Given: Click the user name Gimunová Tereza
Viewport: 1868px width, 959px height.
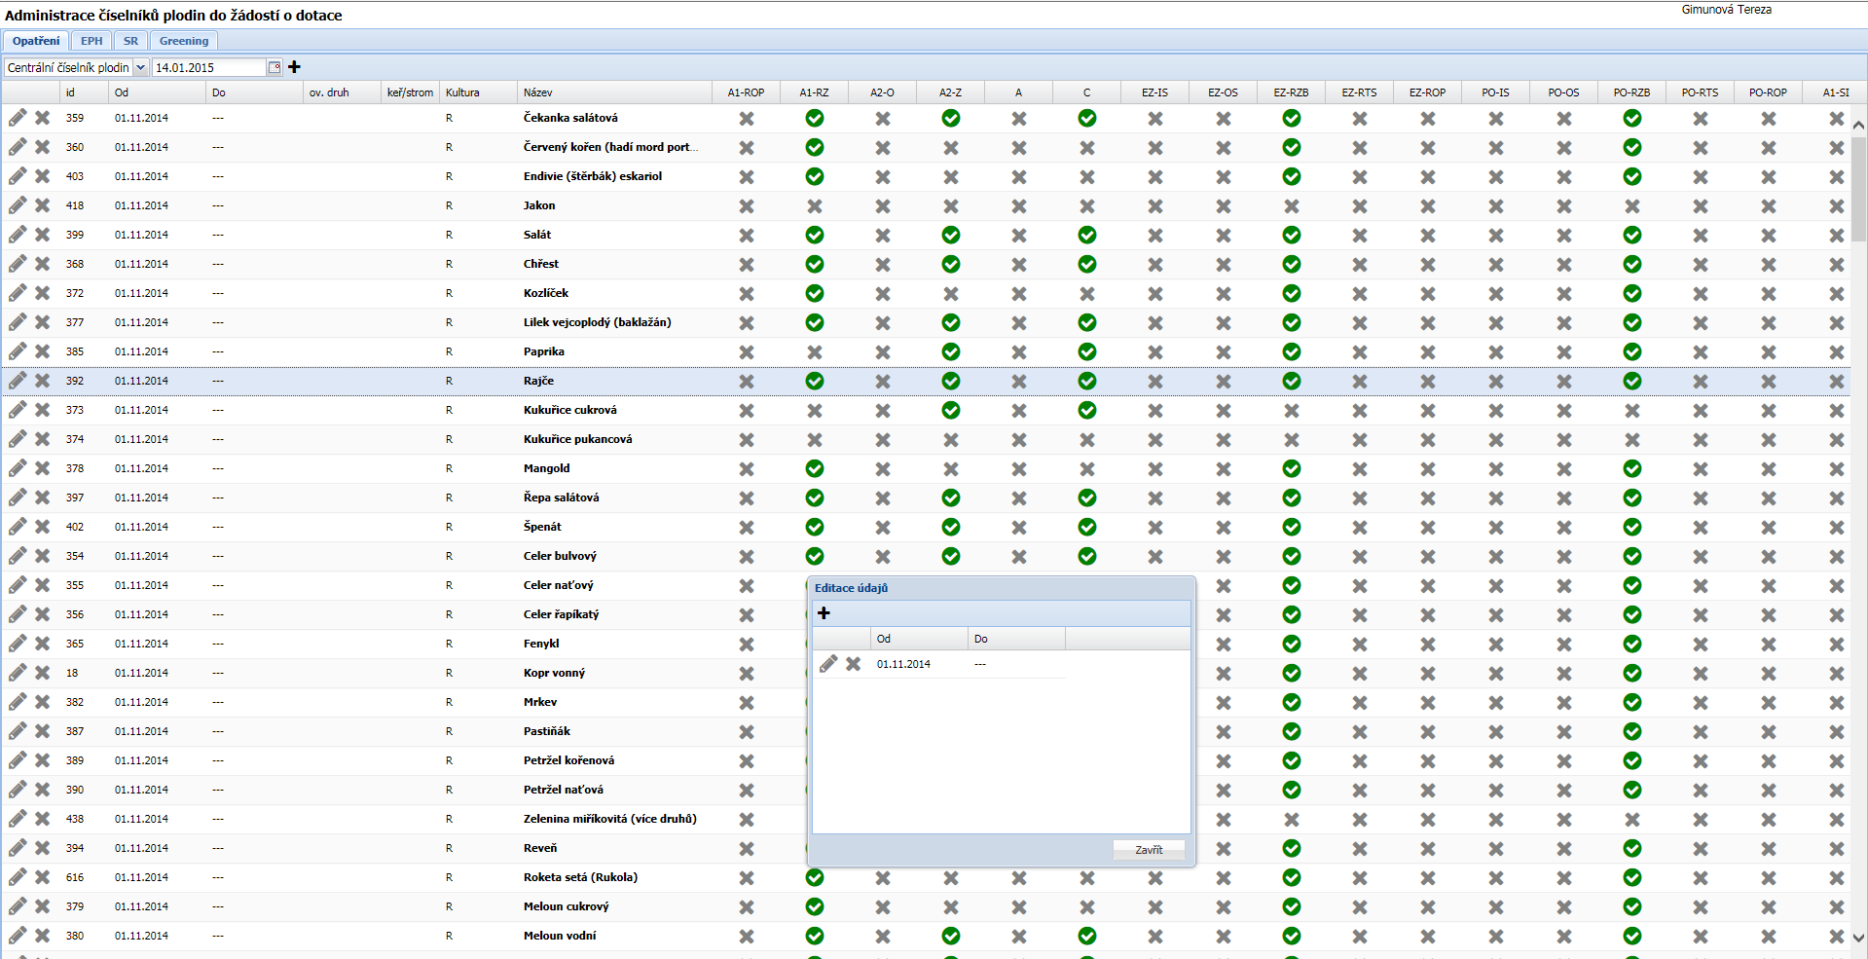Looking at the screenshot, I should click(1726, 10).
